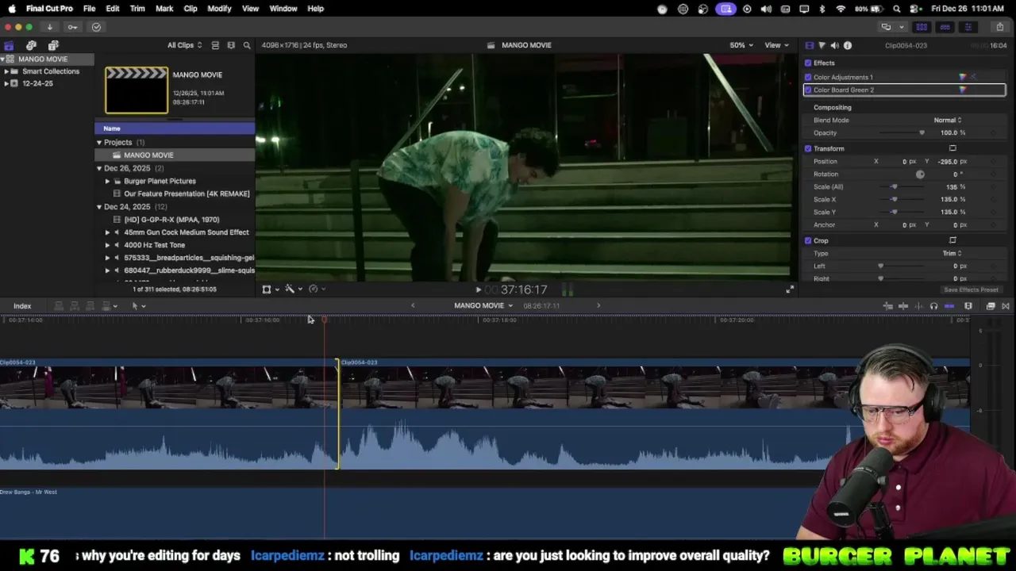Click the Rotation dial
The image size is (1016, 571).
(920, 174)
